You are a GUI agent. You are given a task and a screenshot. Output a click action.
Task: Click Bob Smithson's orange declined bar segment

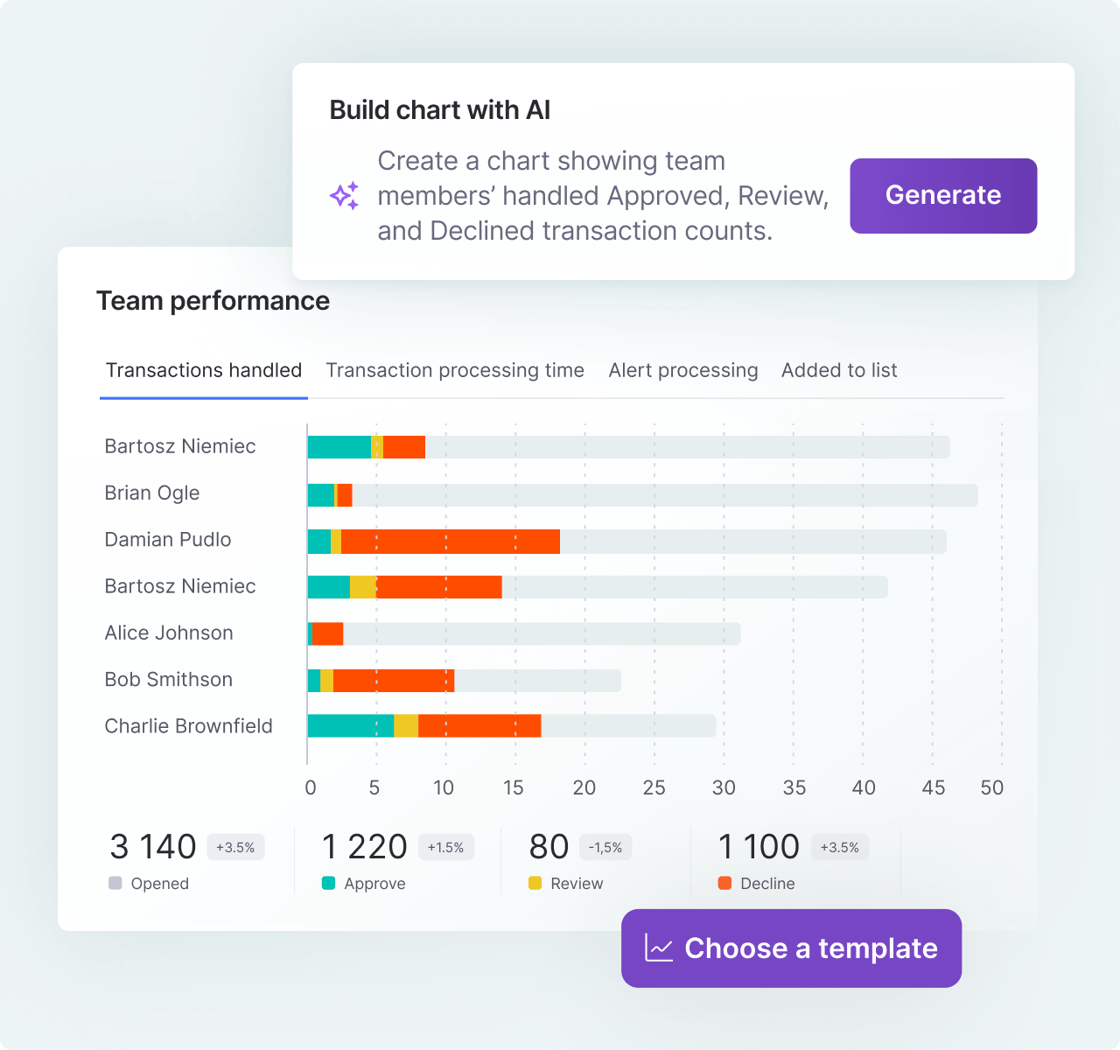[x=394, y=681]
